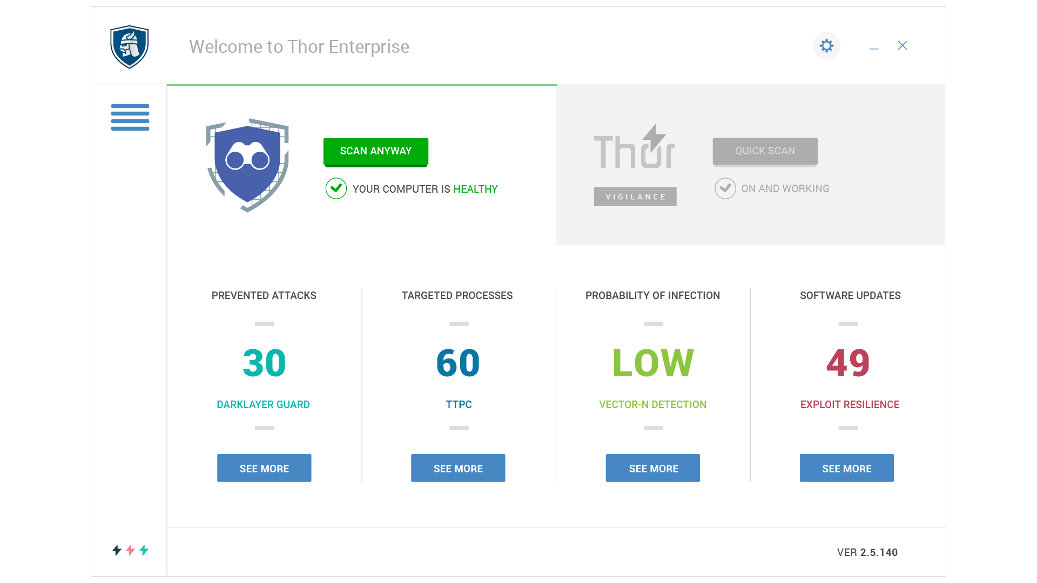The width and height of the screenshot is (1037, 583).
Task: Click the binoculars shield icon
Action: click(x=247, y=165)
